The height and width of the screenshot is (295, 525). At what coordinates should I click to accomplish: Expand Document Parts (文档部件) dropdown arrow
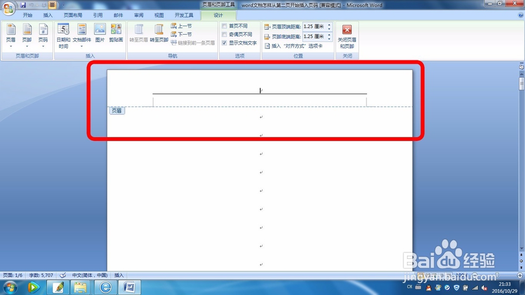82,46
